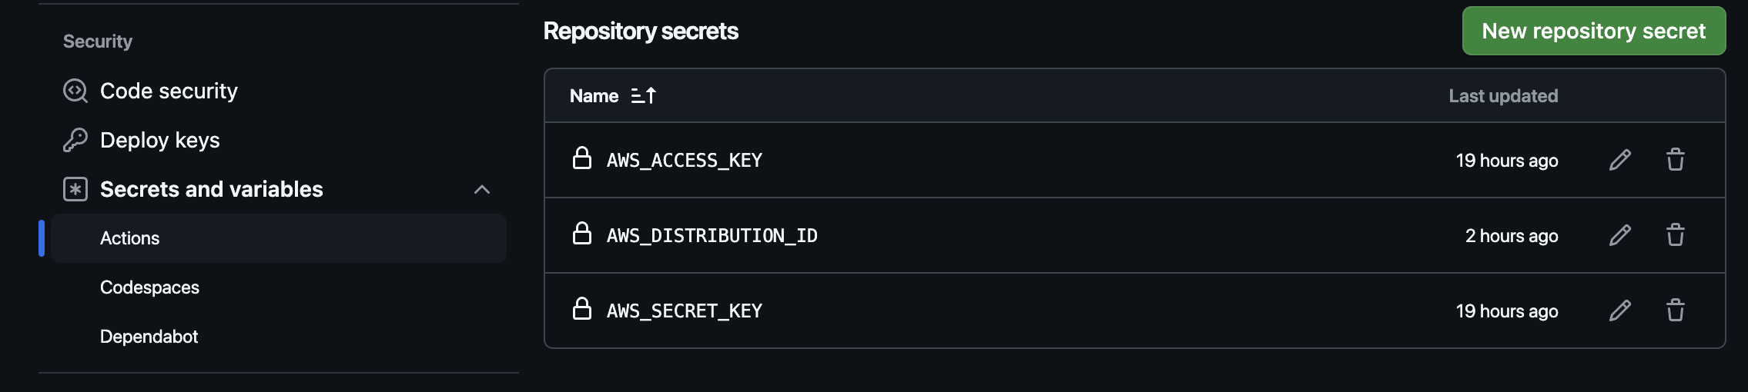
Task: Delete the AWS_ACCESS_KEY secret via the trash icon
Action: (x=1676, y=160)
